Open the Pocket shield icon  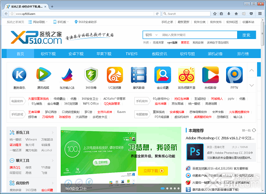point(251,14)
